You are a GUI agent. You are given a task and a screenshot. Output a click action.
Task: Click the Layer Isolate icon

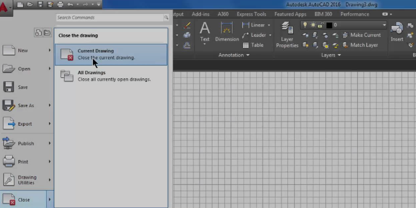pos(315,35)
